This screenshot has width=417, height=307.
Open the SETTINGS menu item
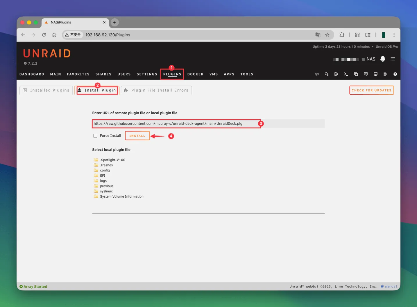[x=147, y=74]
